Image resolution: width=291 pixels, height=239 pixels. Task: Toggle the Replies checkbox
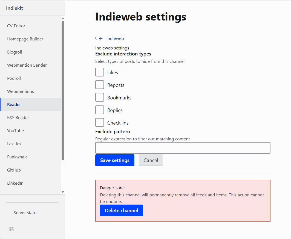(x=100, y=110)
